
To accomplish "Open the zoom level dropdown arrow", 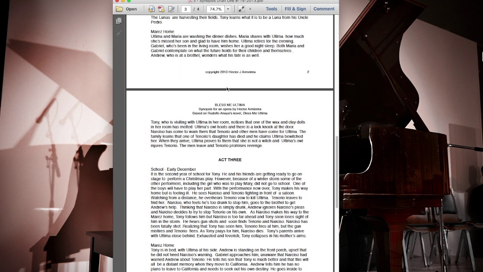I will tap(228, 9).
